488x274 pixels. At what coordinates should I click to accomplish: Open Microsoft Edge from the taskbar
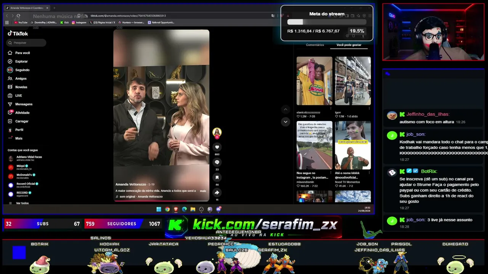pyautogui.click(x=185, y=209)
